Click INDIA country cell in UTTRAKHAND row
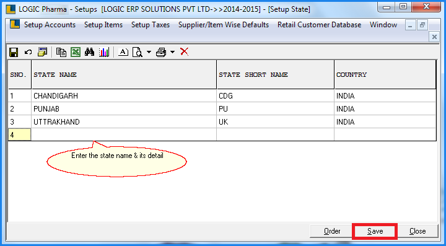The height and width of the screenshot is (246, 446). click(x=385, y=121)
